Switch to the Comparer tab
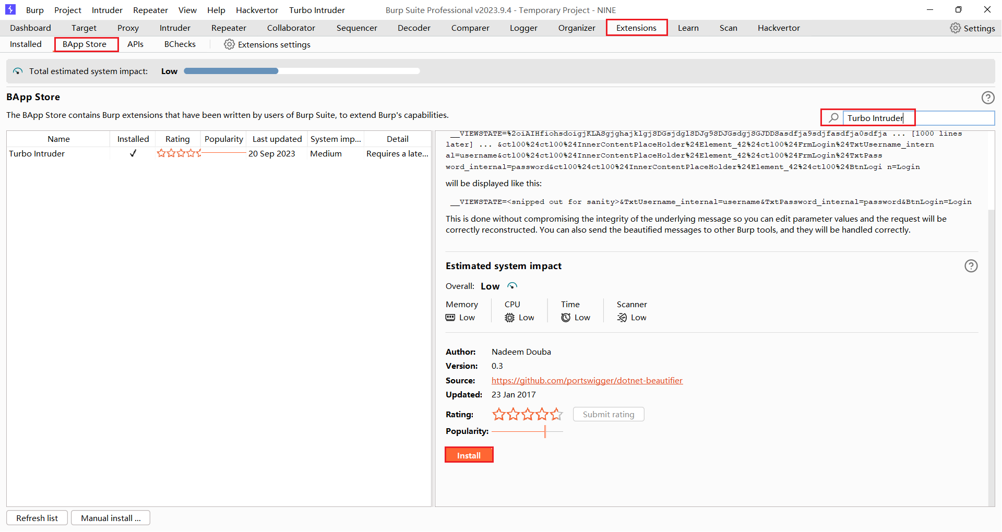The image size is (1002, 532). pos(470,28)
